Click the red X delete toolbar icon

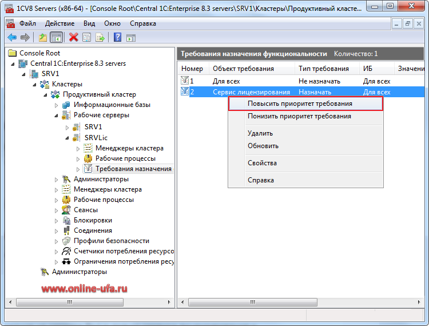click(73, 37)
